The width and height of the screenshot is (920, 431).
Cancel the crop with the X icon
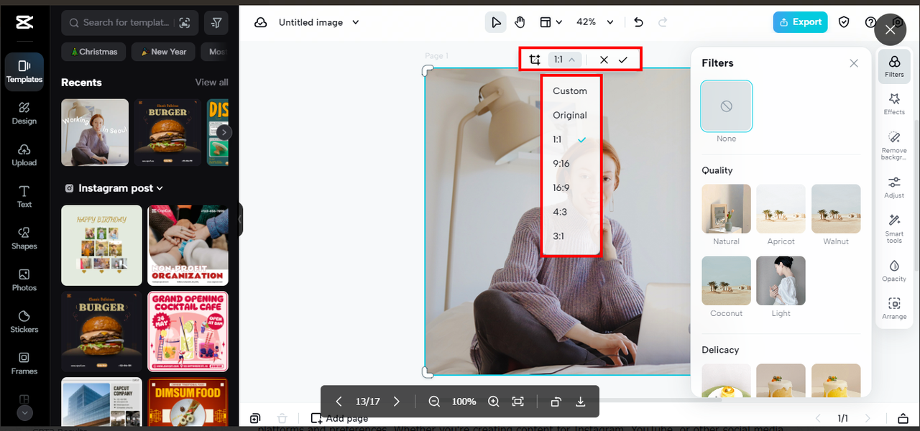tap(604, 60)
